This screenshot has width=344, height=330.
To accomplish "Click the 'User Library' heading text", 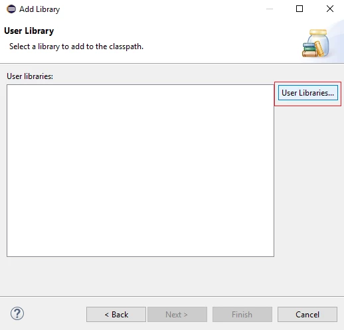I will 29,31.
